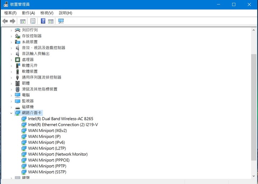Expand the 存放控制器 category
Image resolution: width=258 pixels, height=184 pixels.
click(x=11, y=36)
